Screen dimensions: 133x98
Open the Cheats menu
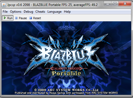(x=40, y=12)
